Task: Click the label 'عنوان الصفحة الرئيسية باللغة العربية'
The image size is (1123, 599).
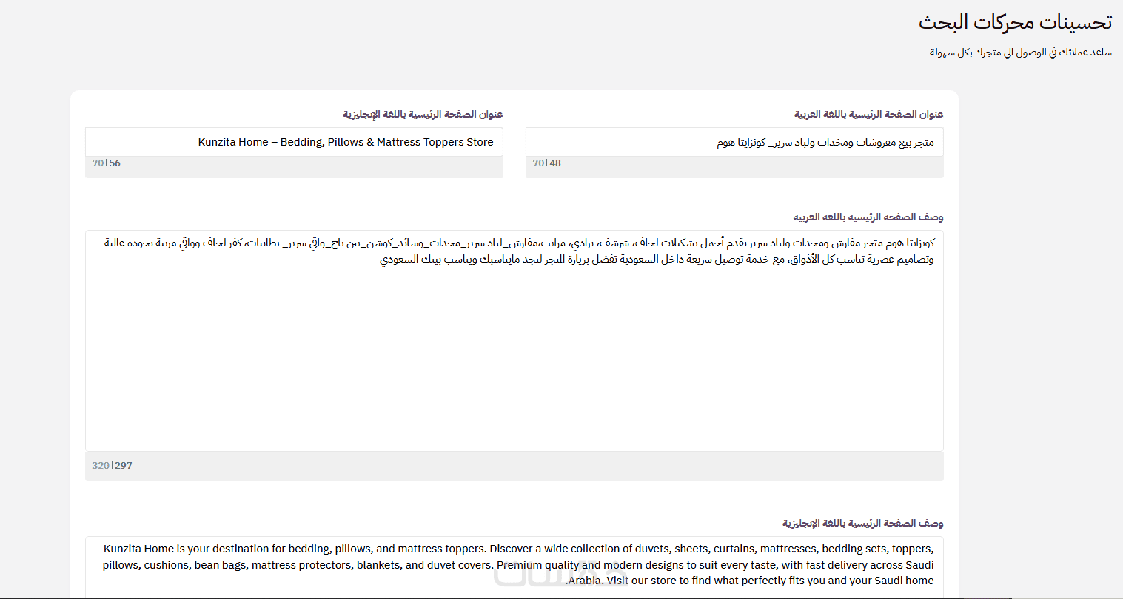Action: tap(868, 114)
